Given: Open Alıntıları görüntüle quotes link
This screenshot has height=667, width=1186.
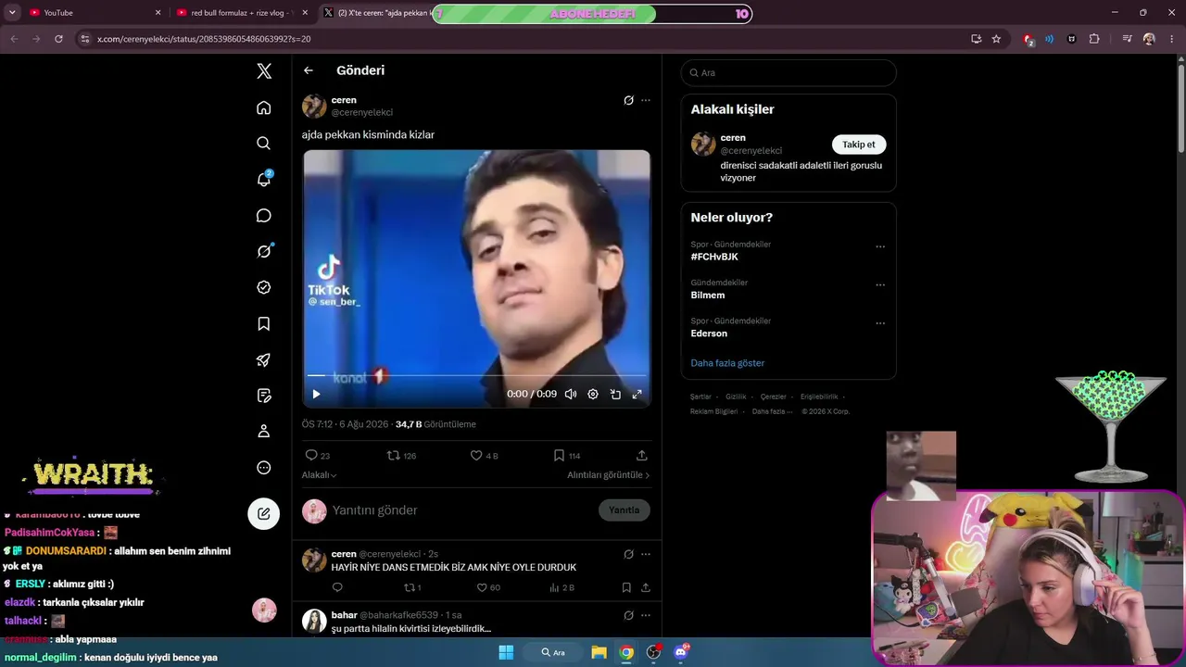Looking at the screenshot, I should (x=609, y=475).
